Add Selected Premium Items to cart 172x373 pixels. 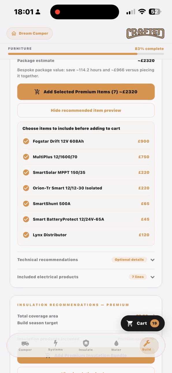pos(86,92)
